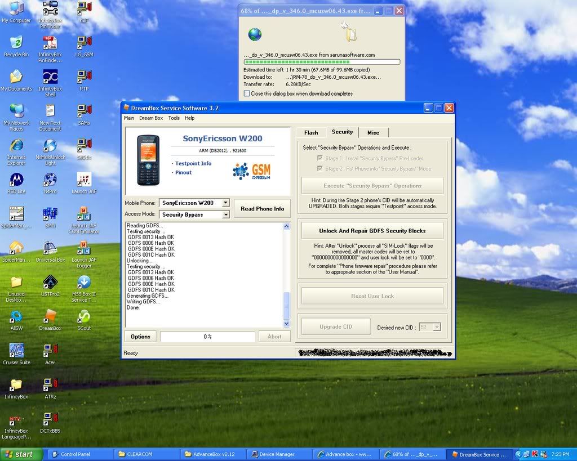Launch NsMultiUnlock Light shortcut
The width and height of the screenshot is (577, 461).
click(50, 151)
